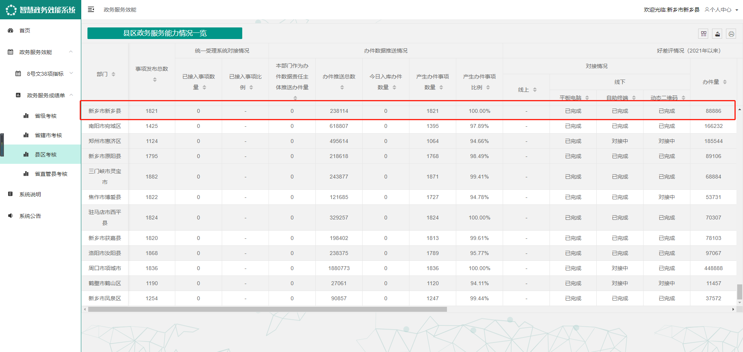Click the 县区政务服务能力情况一览 title button

tap(165, 33)
